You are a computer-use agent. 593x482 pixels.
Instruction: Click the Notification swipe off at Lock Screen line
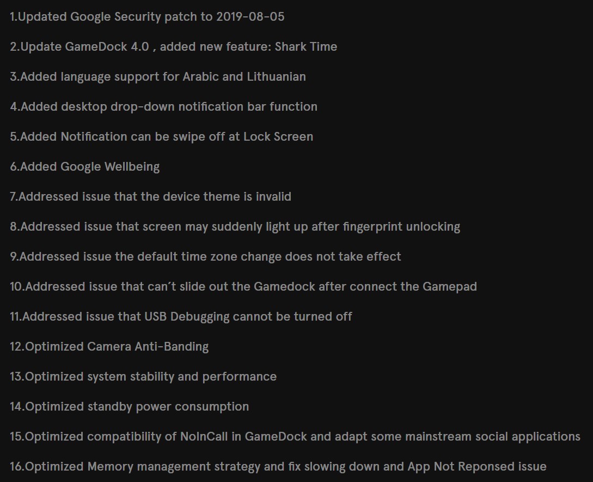[162, 137]
